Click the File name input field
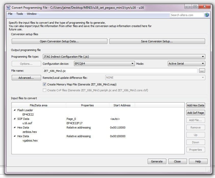 point(120,71)
